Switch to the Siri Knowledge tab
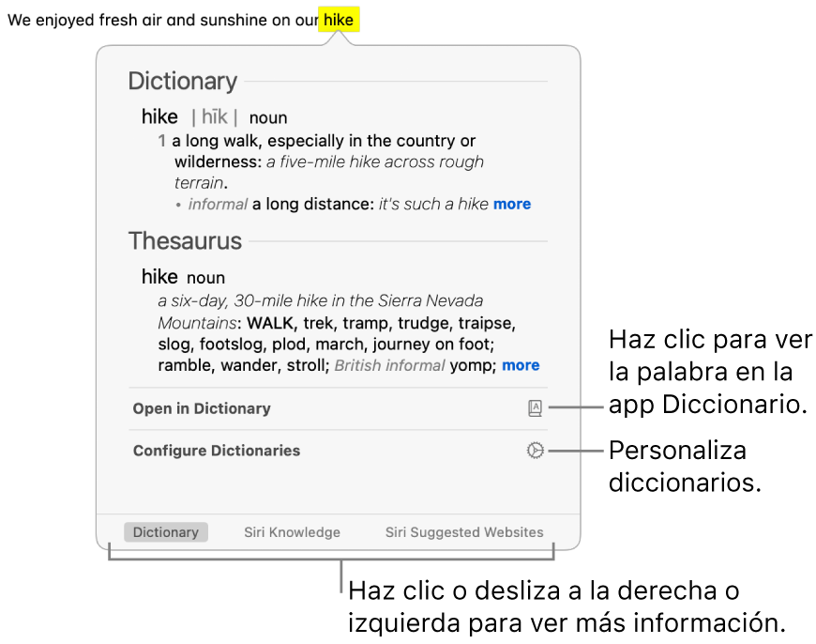This screenshot has height=644, width=816. (292, 532)
